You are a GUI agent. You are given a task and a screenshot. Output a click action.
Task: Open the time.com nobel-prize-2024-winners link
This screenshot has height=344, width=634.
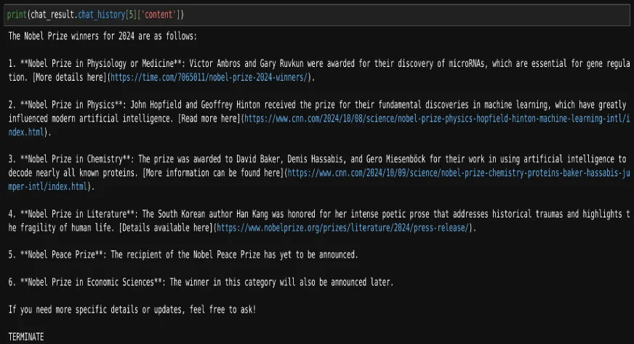pos(209,77)
